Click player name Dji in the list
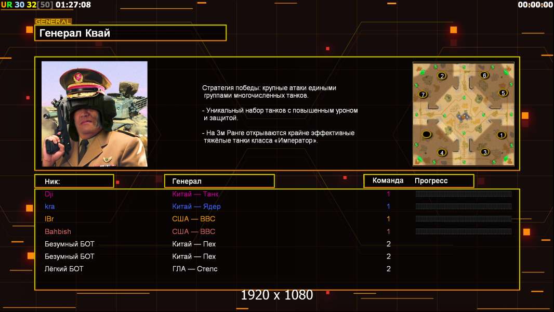554x312 pixels. click(49, 194)
